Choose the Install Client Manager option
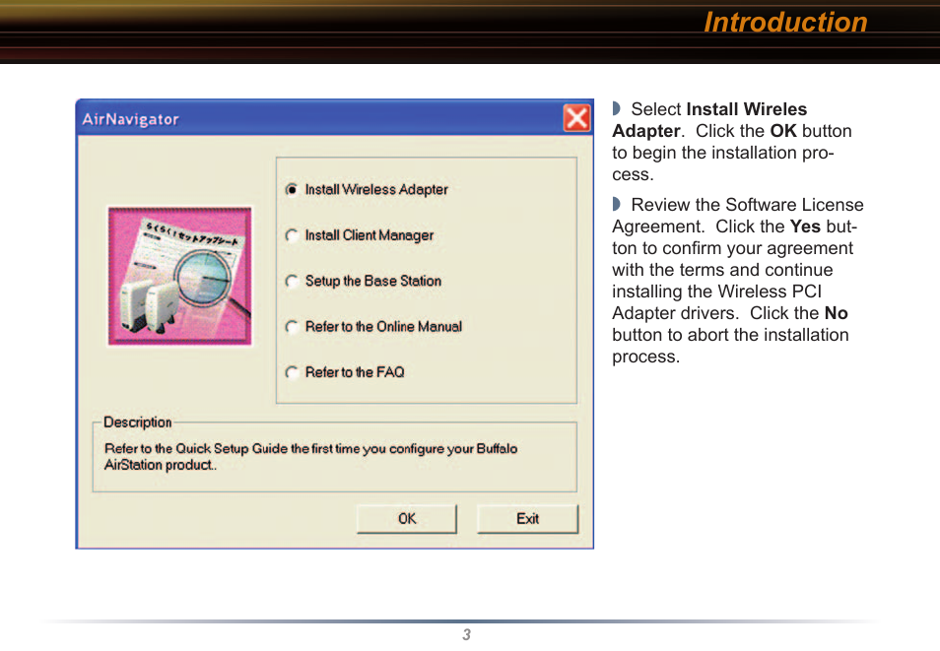 pos(292,235)
